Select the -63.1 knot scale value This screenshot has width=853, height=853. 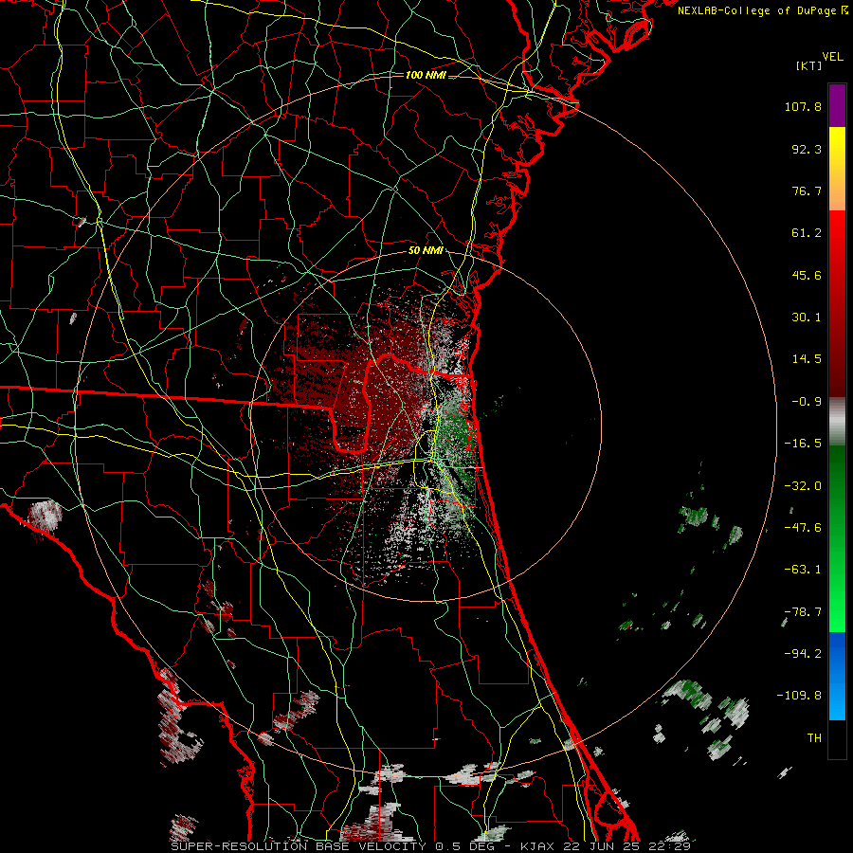803,570
